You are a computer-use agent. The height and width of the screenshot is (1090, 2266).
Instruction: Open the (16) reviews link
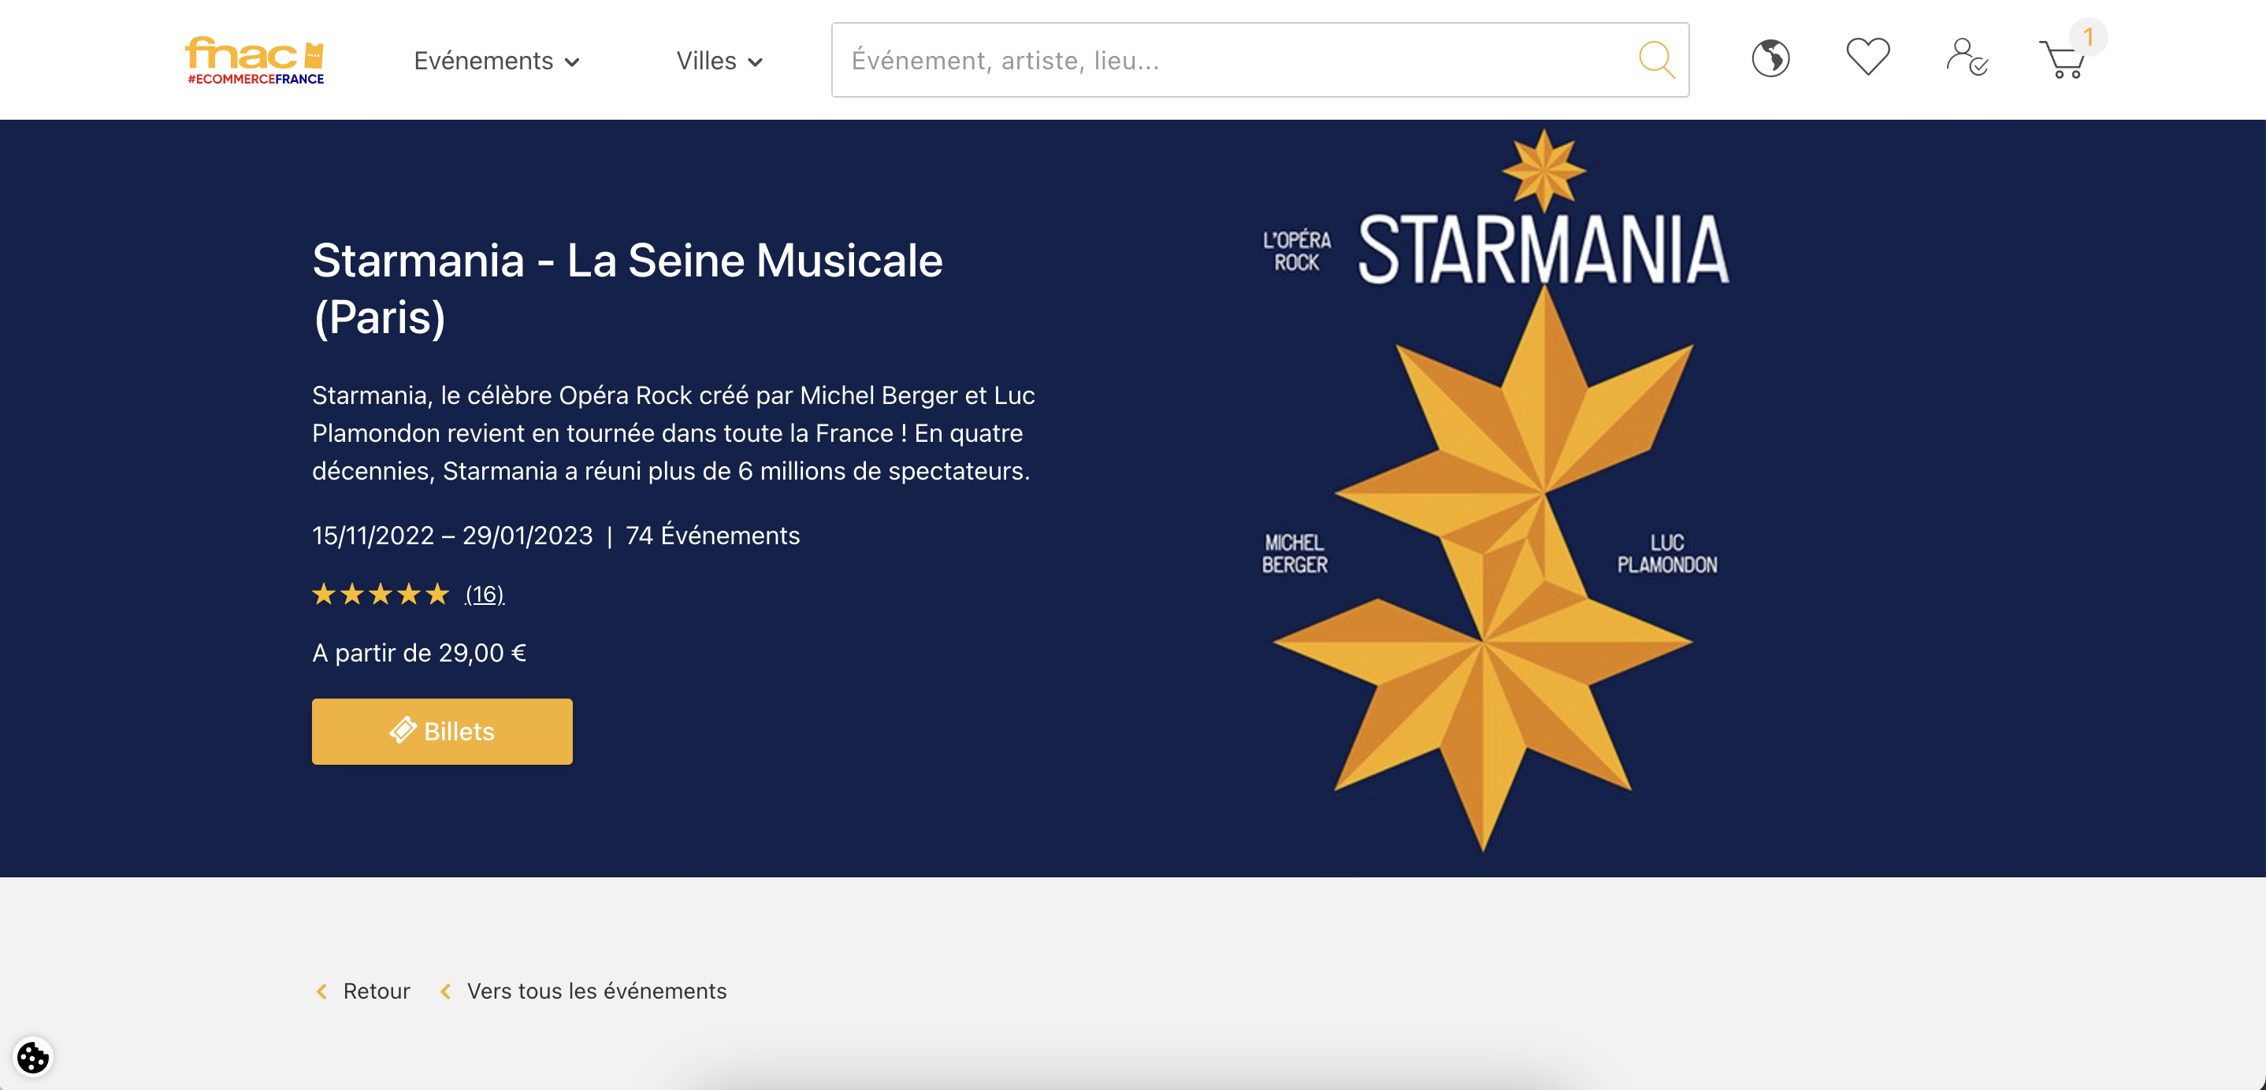pos(485,595)
